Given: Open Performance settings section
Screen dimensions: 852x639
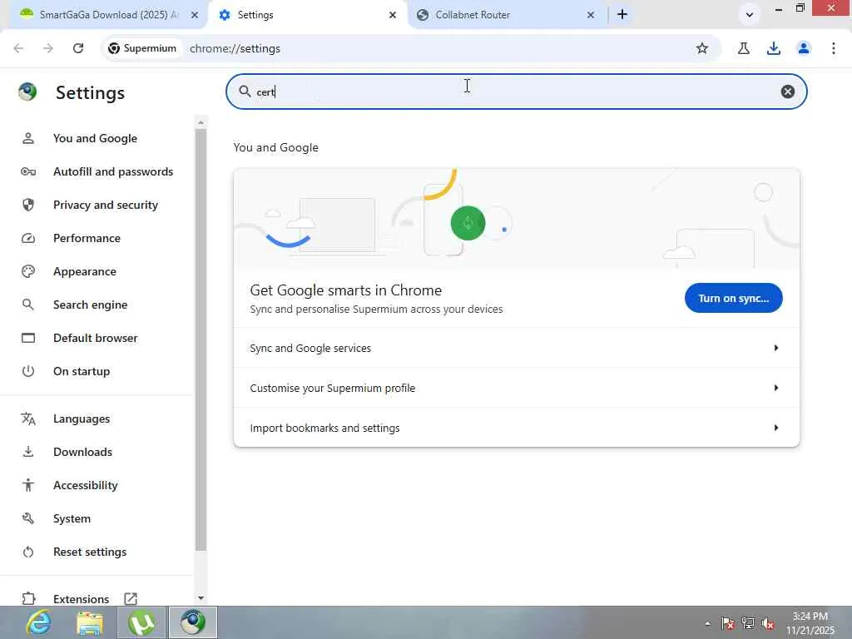Looking at the screenshot, I should (87, 238).
